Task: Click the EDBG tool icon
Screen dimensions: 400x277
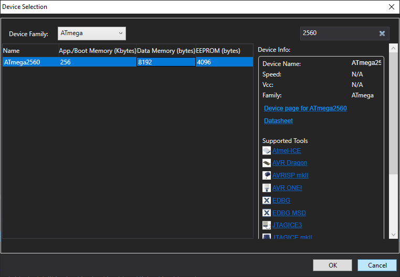Action: tap(267, 201)
